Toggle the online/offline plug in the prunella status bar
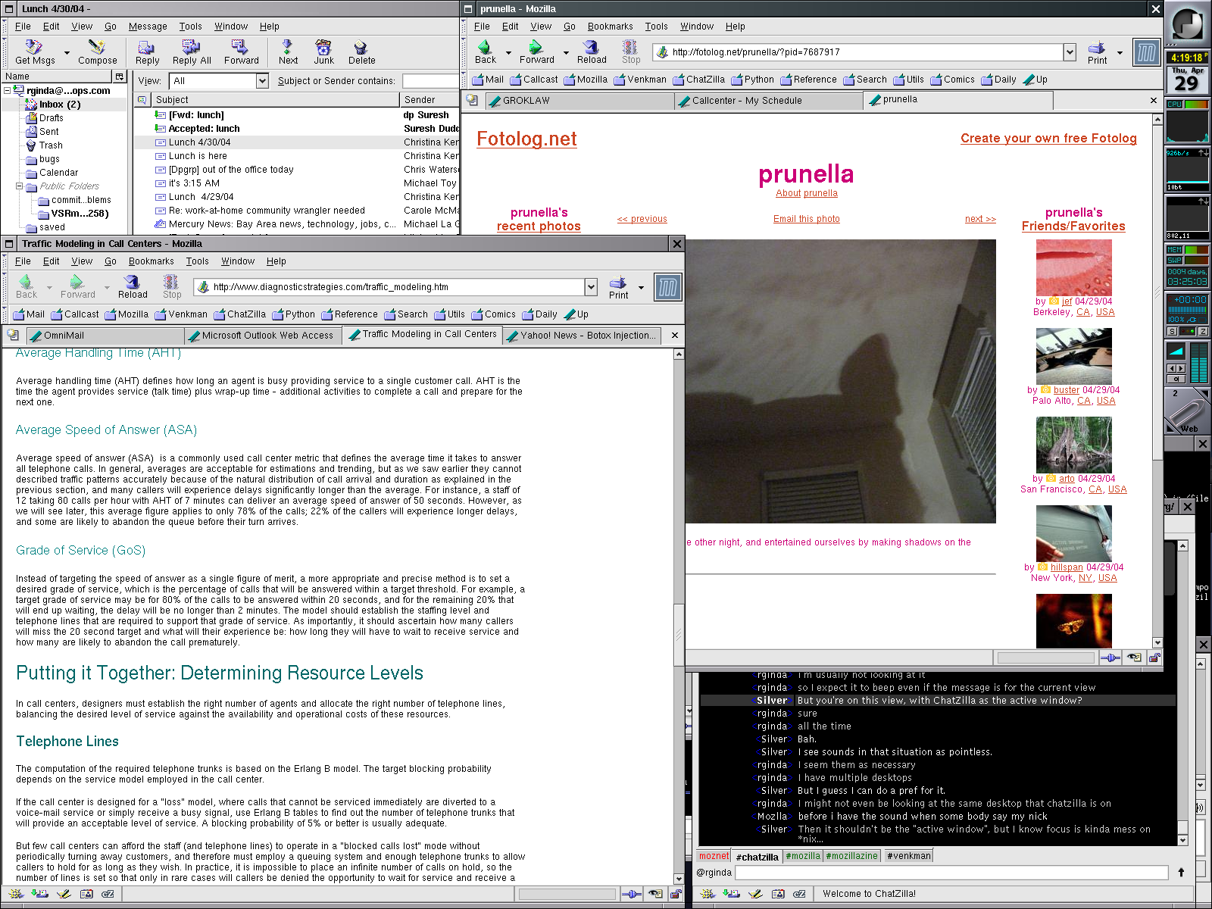Image resolution: width=1212 pixels, height=909 pixels. (x=1110, y=658)
